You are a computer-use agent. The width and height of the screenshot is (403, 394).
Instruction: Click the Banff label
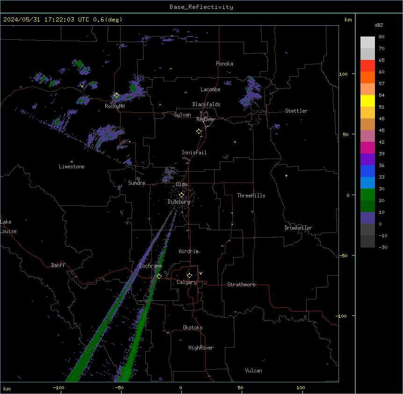[x=58, y=265]
